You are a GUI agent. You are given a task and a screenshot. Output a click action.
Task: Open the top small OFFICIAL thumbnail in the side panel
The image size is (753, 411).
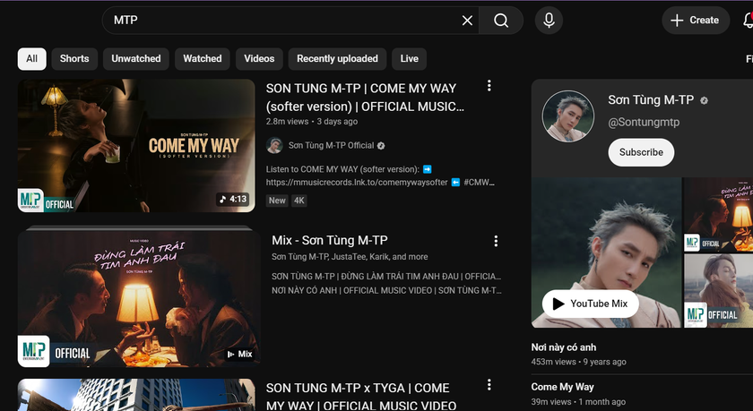[718, 215]
